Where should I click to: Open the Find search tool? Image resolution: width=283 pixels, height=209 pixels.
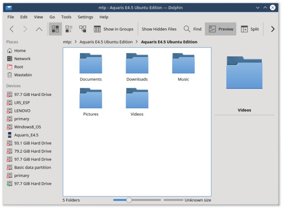point(193,29)
